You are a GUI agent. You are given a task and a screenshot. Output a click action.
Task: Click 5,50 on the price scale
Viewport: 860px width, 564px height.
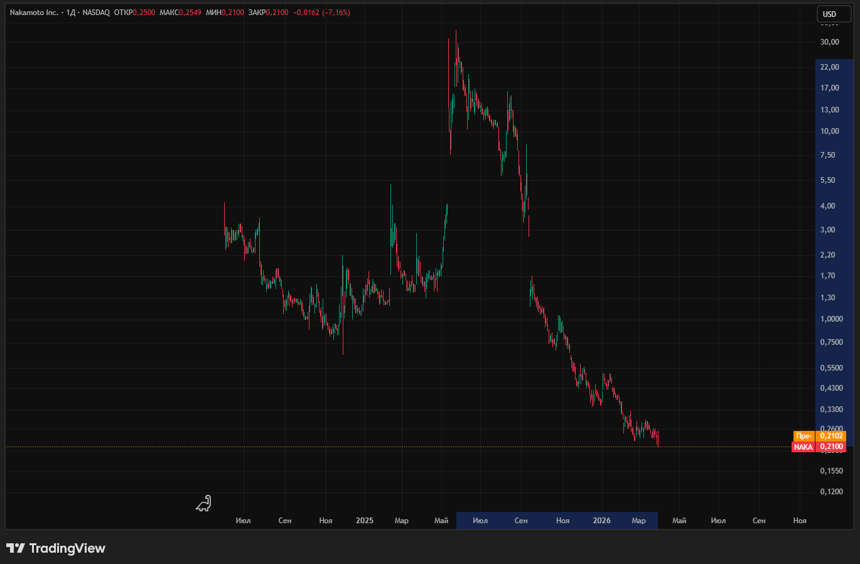click(827, 180)
